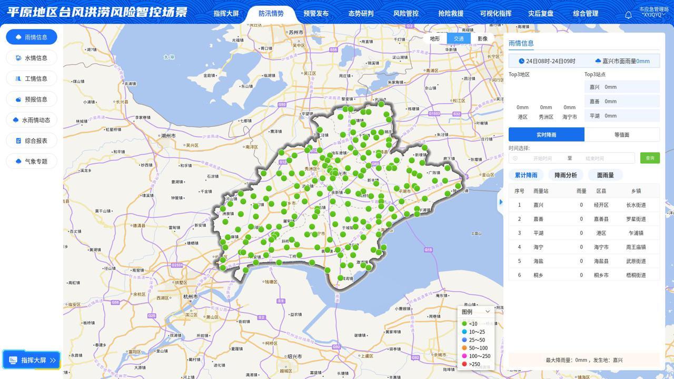This screenshot has height=379, width=674.
Task: Click the orange 50~100 legend swatch
Action: tap(464, 348)
